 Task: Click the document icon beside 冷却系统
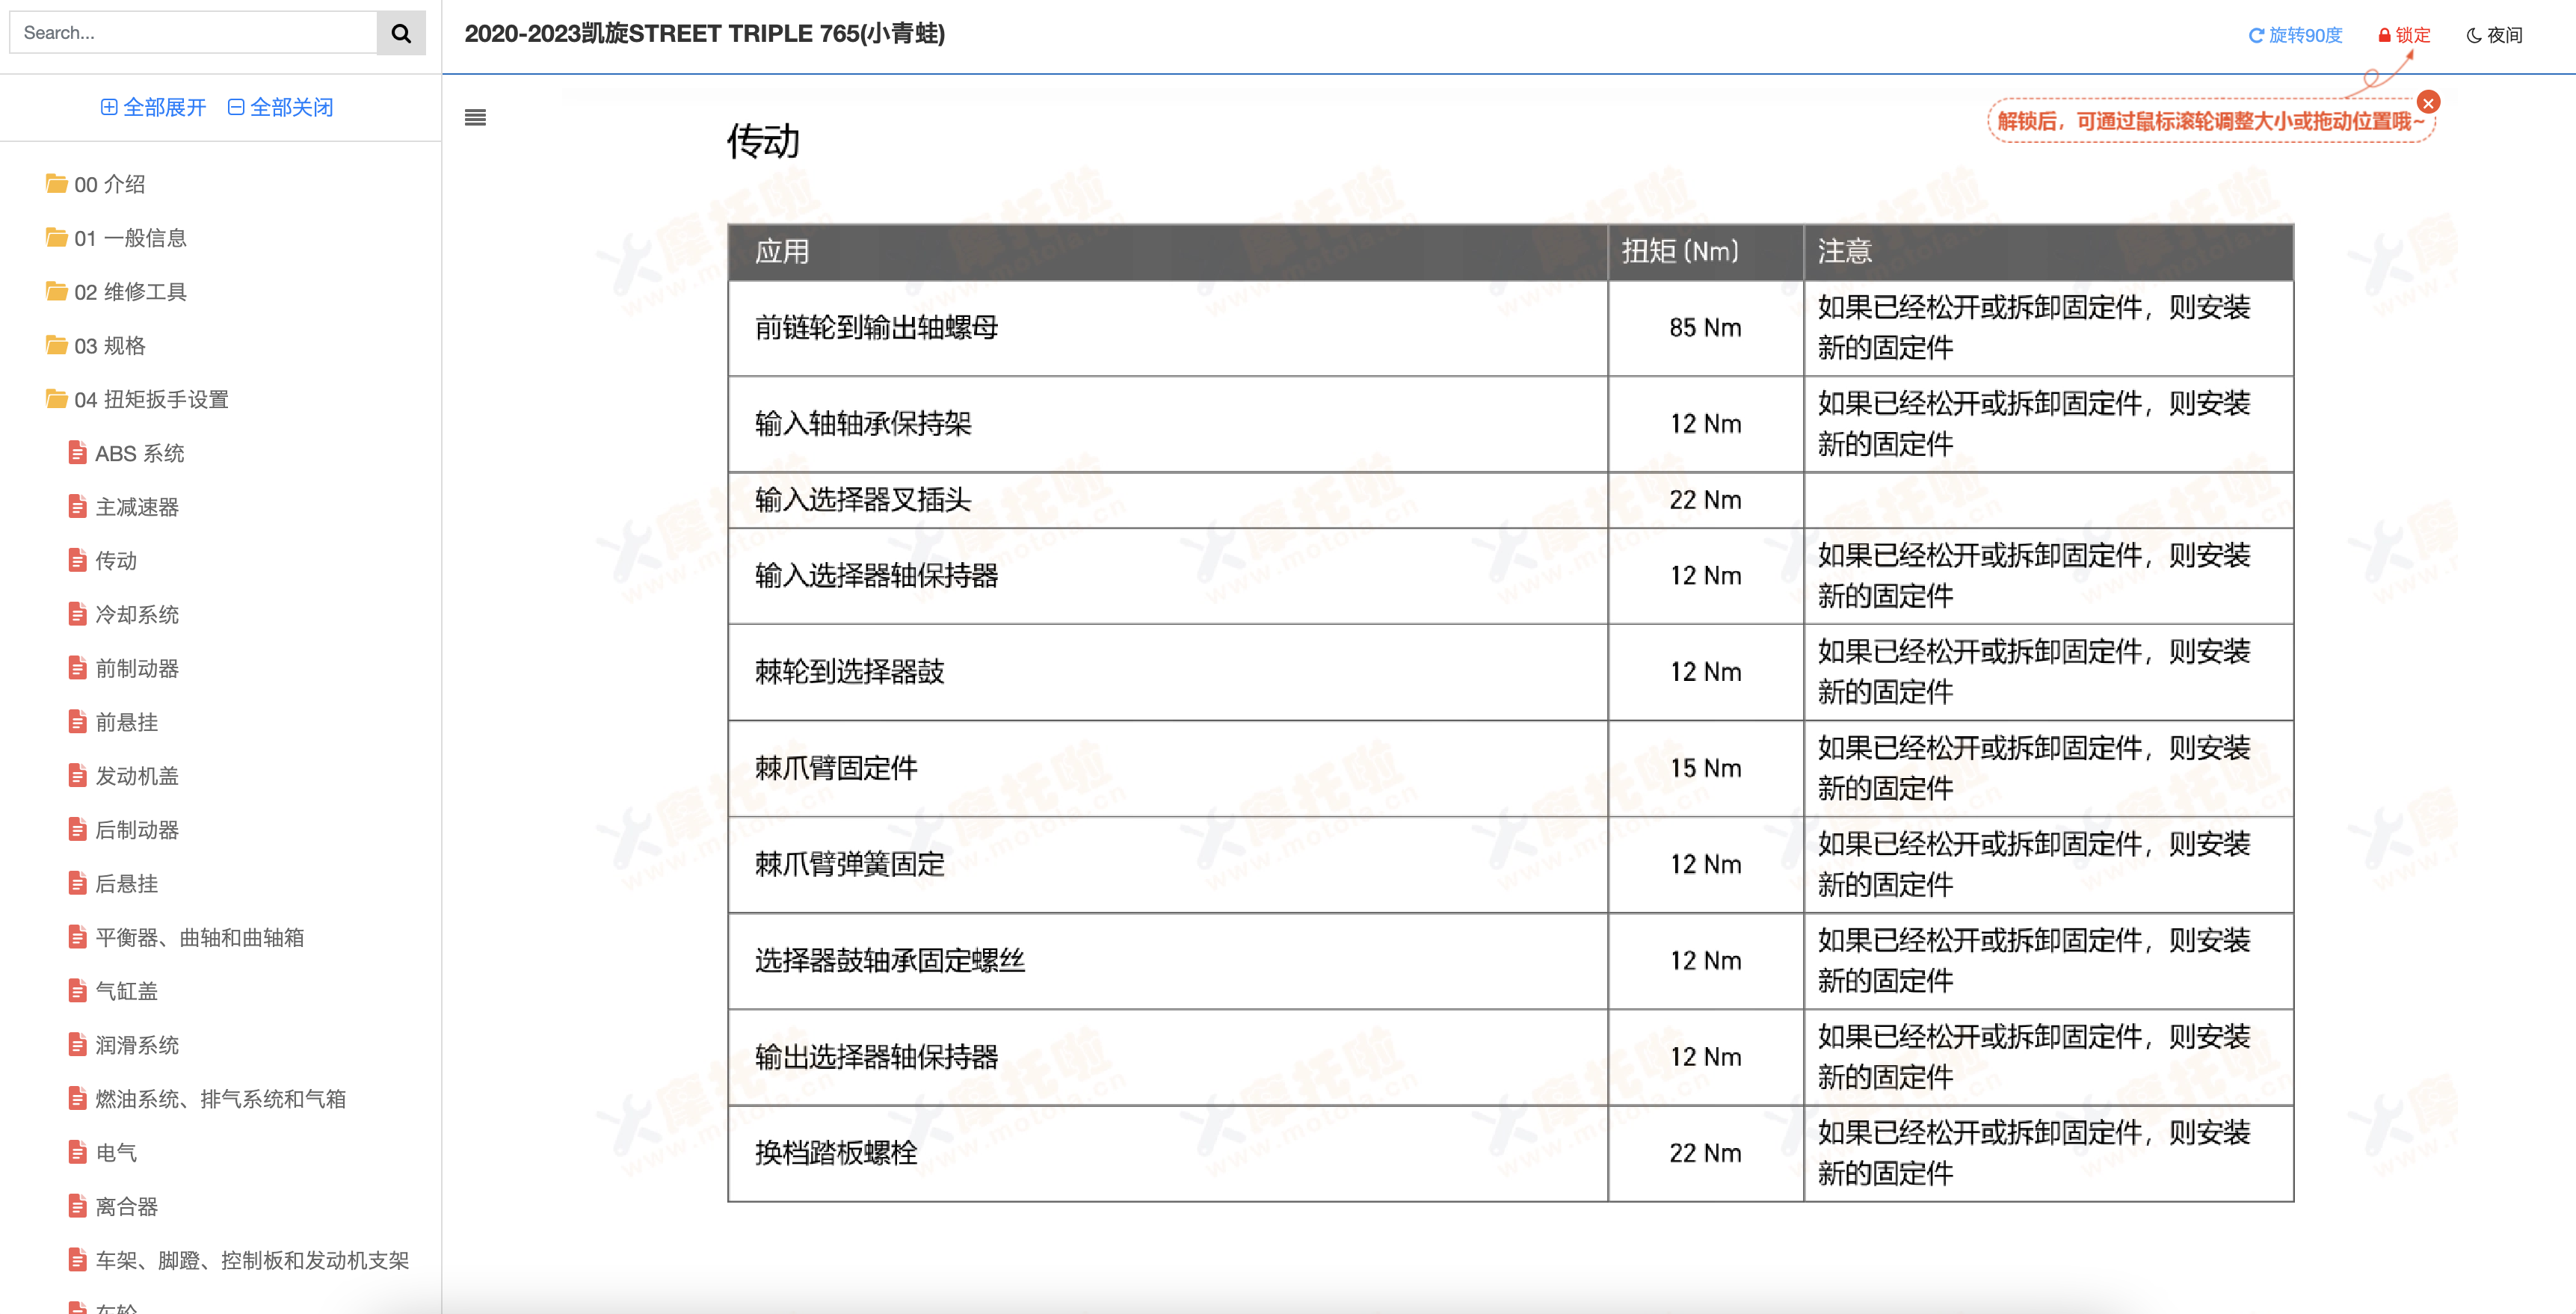[77, 614]
